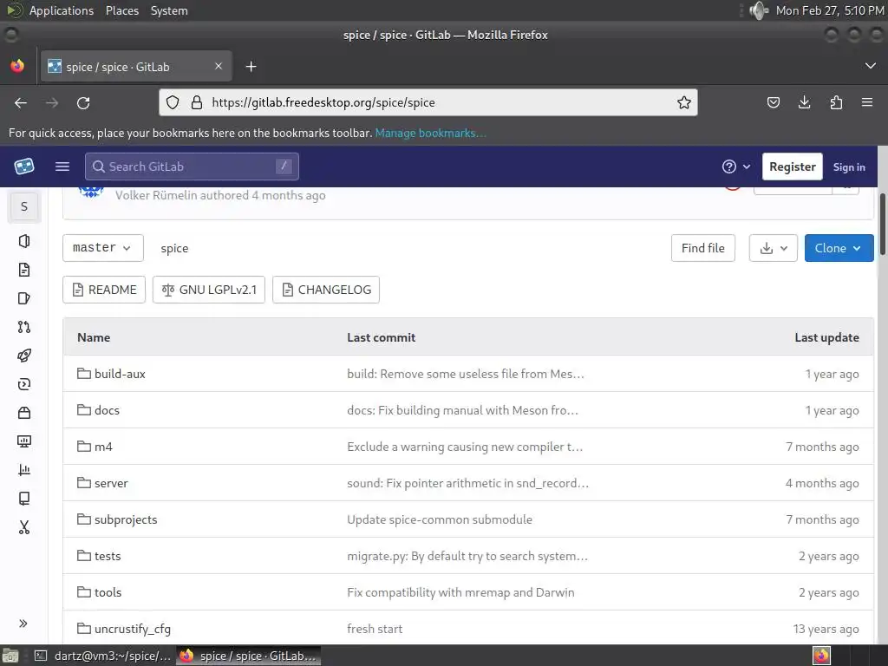Open Monitor sidebar icon
The image size is (888, 666).
pyautogui.click(x=23, y=441)
